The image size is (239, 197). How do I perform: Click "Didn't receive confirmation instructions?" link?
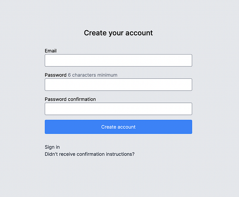(90, 154)
